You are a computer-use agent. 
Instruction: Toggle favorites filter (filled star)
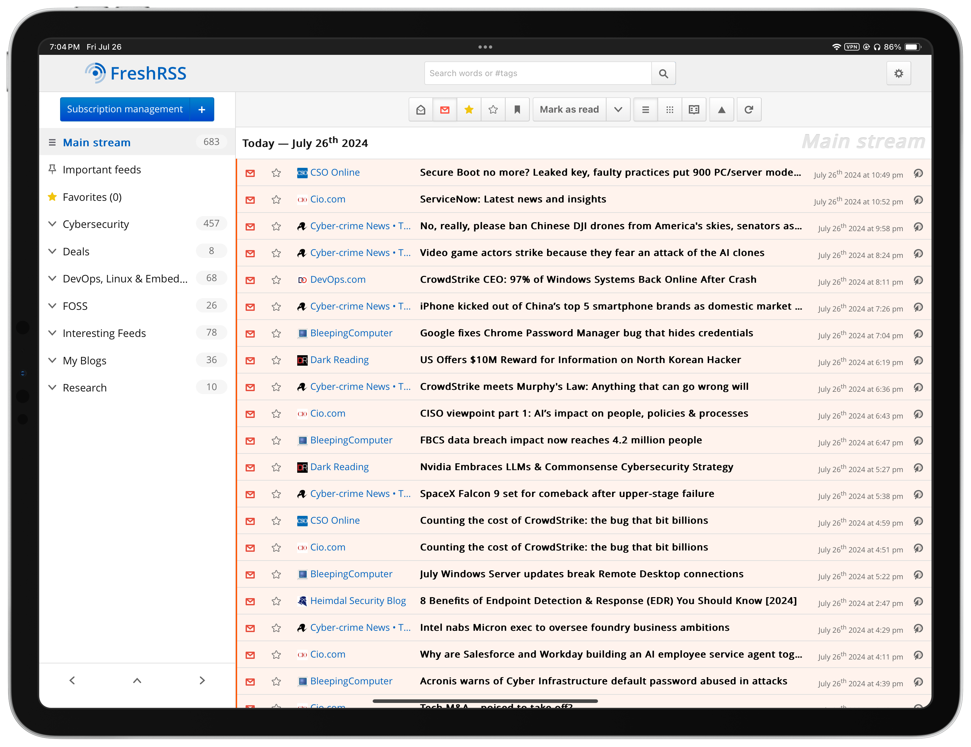tap(469, 109)
